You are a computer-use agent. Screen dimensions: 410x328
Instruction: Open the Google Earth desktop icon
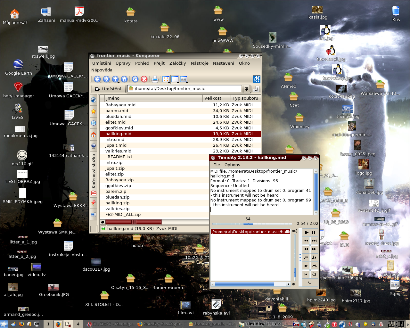[18, 67]
